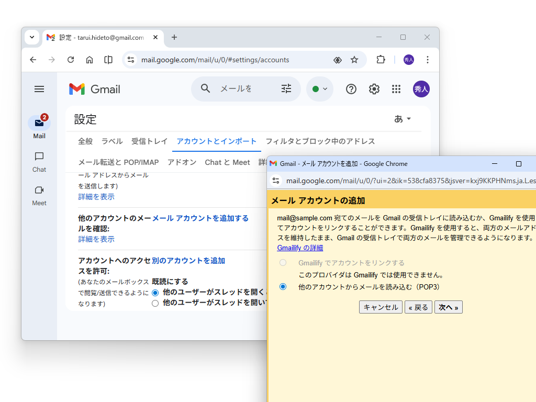
Task: Open advanced search options icon
Action: point(286,88)
